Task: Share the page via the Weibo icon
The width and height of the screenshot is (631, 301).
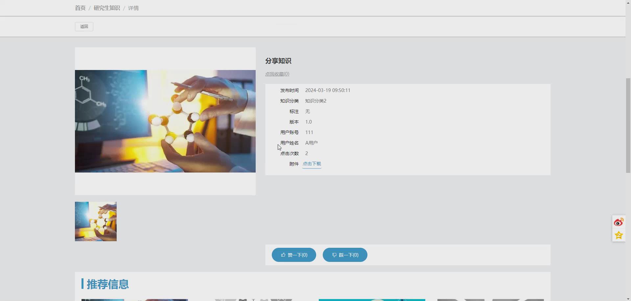Action: coord(619,222)
